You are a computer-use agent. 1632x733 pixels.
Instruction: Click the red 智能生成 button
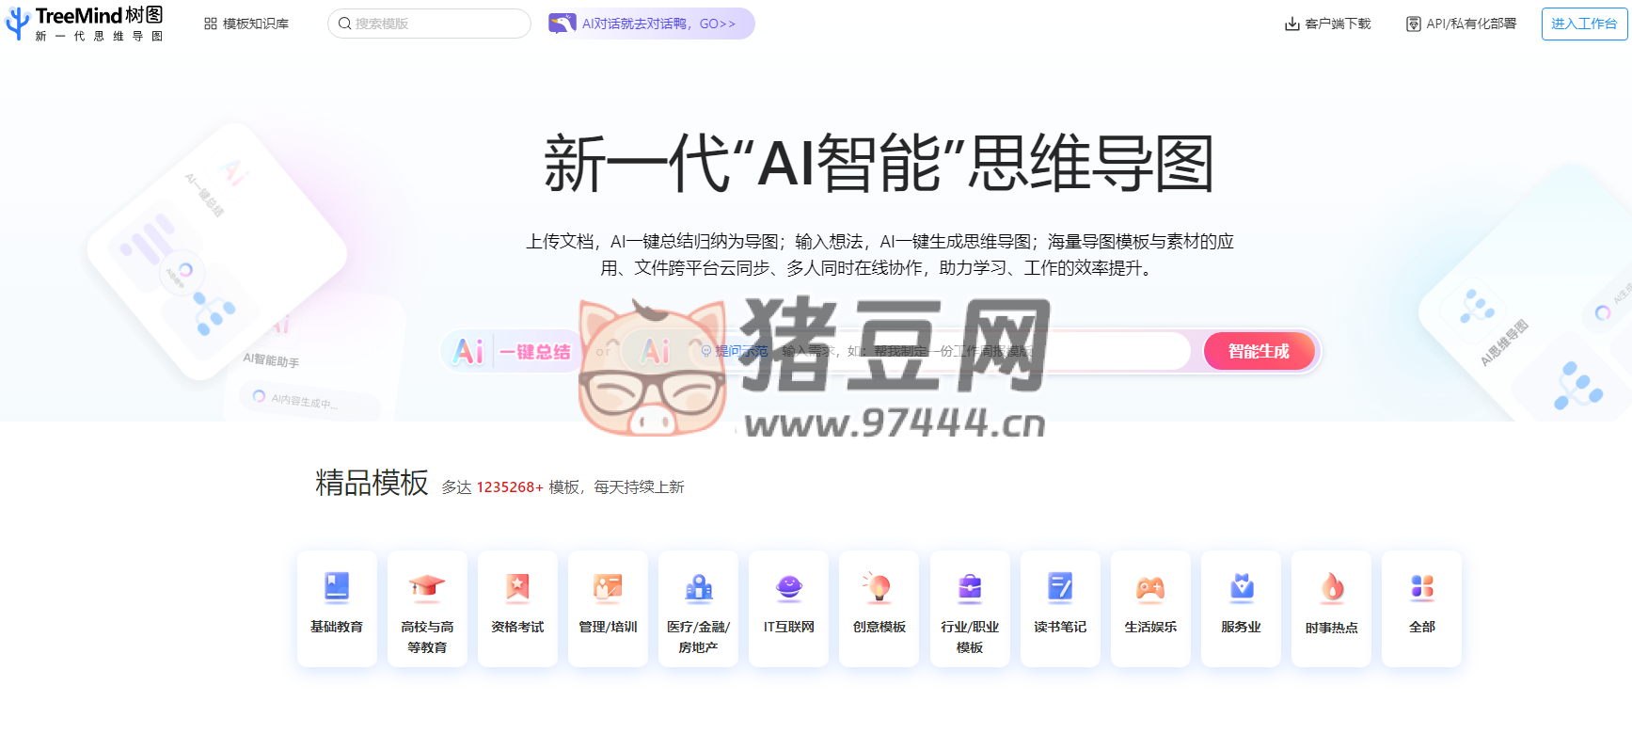point(1259,351)
